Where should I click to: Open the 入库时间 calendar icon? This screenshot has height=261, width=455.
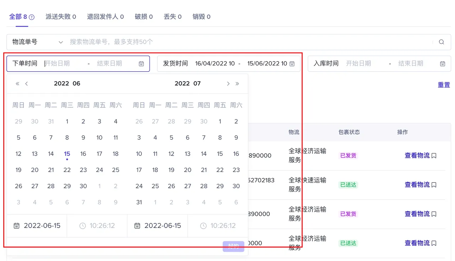[443, 64]
